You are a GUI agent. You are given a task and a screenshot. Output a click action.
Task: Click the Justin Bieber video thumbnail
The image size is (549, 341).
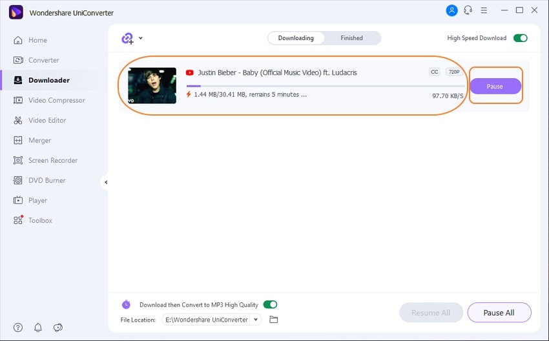tap(152, 85)
